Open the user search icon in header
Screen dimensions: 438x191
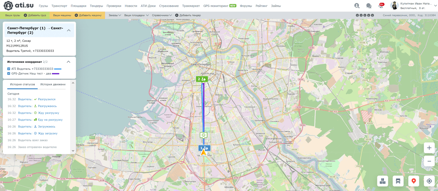click(357, 6)
